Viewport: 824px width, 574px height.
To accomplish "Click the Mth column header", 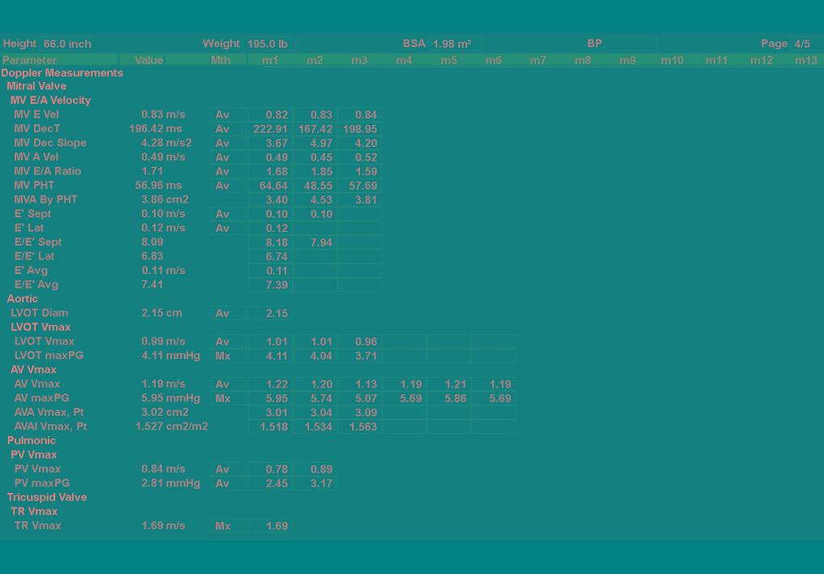I will (221, 60).
